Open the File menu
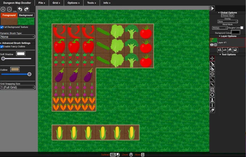 pos(42,3)
